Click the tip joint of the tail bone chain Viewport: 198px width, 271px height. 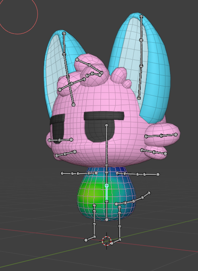[149, 193]
